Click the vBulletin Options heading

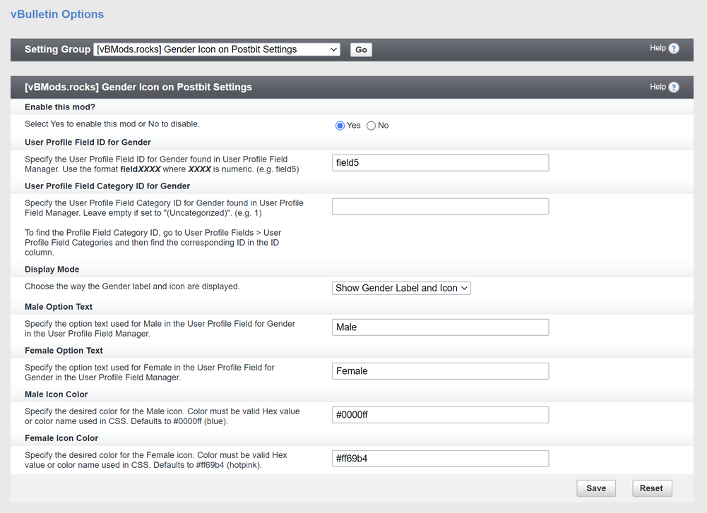(57, 14)
